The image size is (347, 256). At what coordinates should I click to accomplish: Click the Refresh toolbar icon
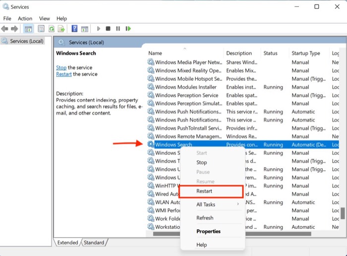pyautogui.click(x=51, y=29)
